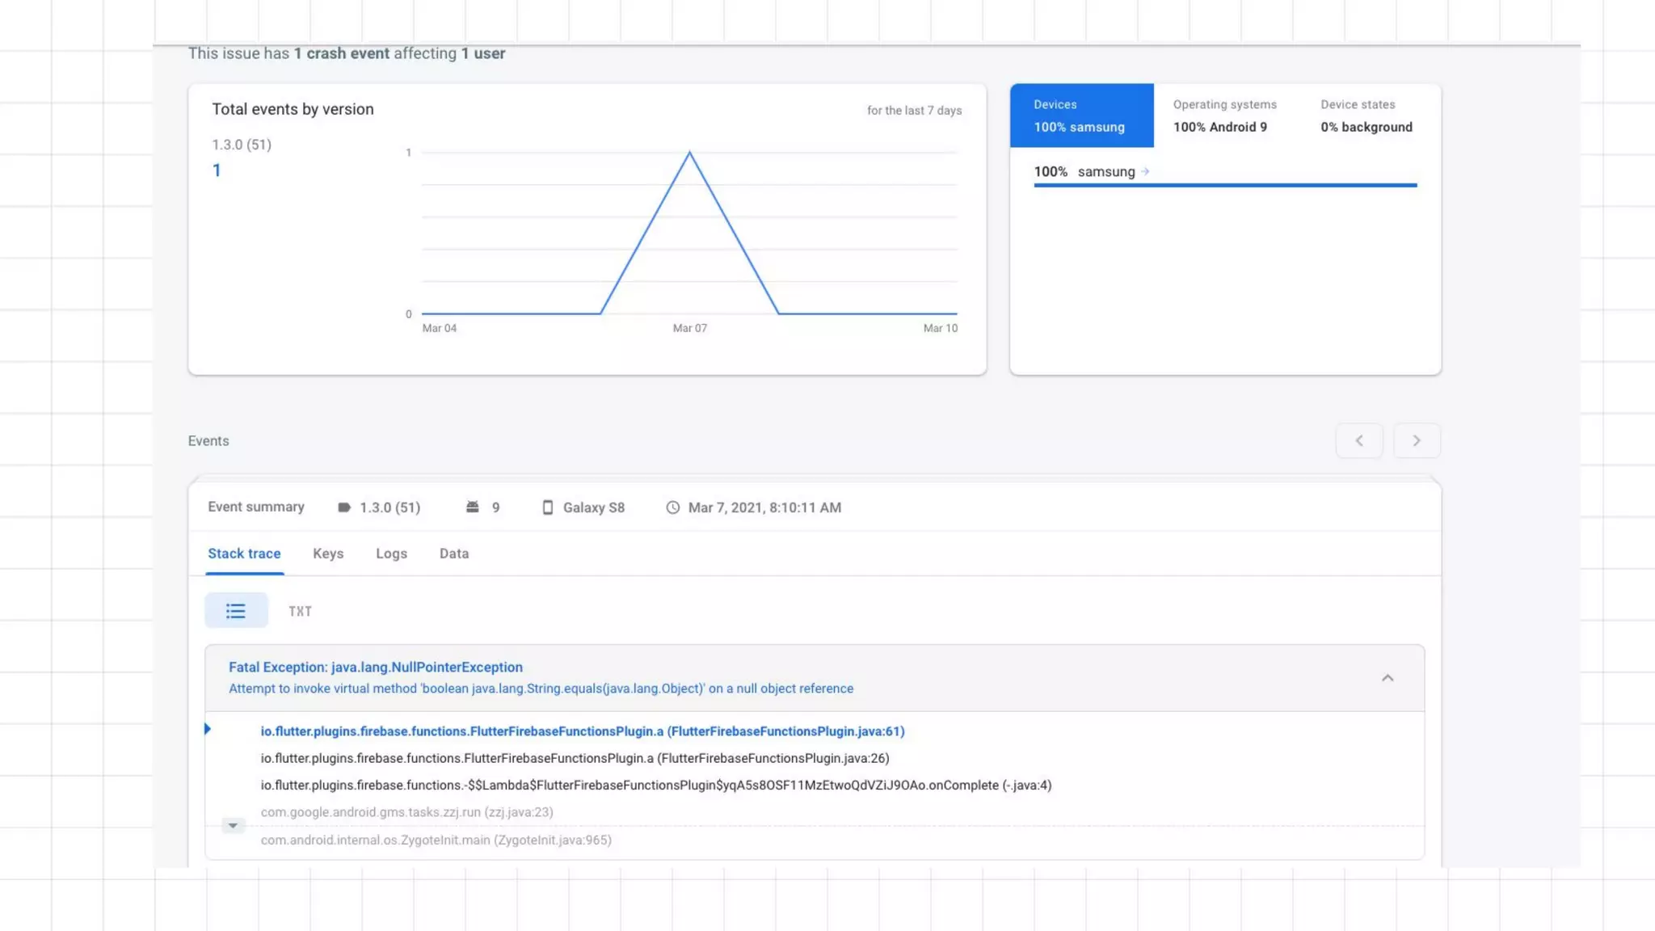
Task: Select the Device states 0% background tab
Action: [1366, 116]
